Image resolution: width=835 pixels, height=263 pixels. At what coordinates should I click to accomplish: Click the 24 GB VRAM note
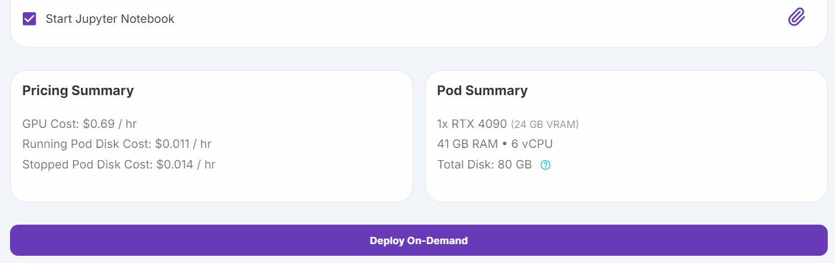(545, 125)
